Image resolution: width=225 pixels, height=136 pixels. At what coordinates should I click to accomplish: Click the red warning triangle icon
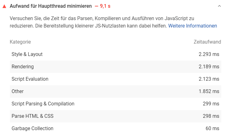tap(4, 6)
